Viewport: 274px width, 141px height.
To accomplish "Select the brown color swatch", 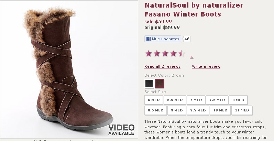I will tap(159, 83).
